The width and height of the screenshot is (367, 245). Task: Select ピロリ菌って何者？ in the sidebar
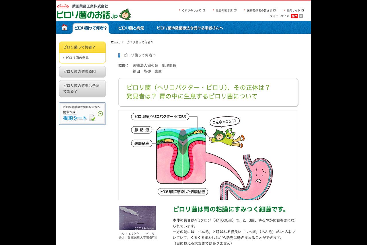coord(82,47)
